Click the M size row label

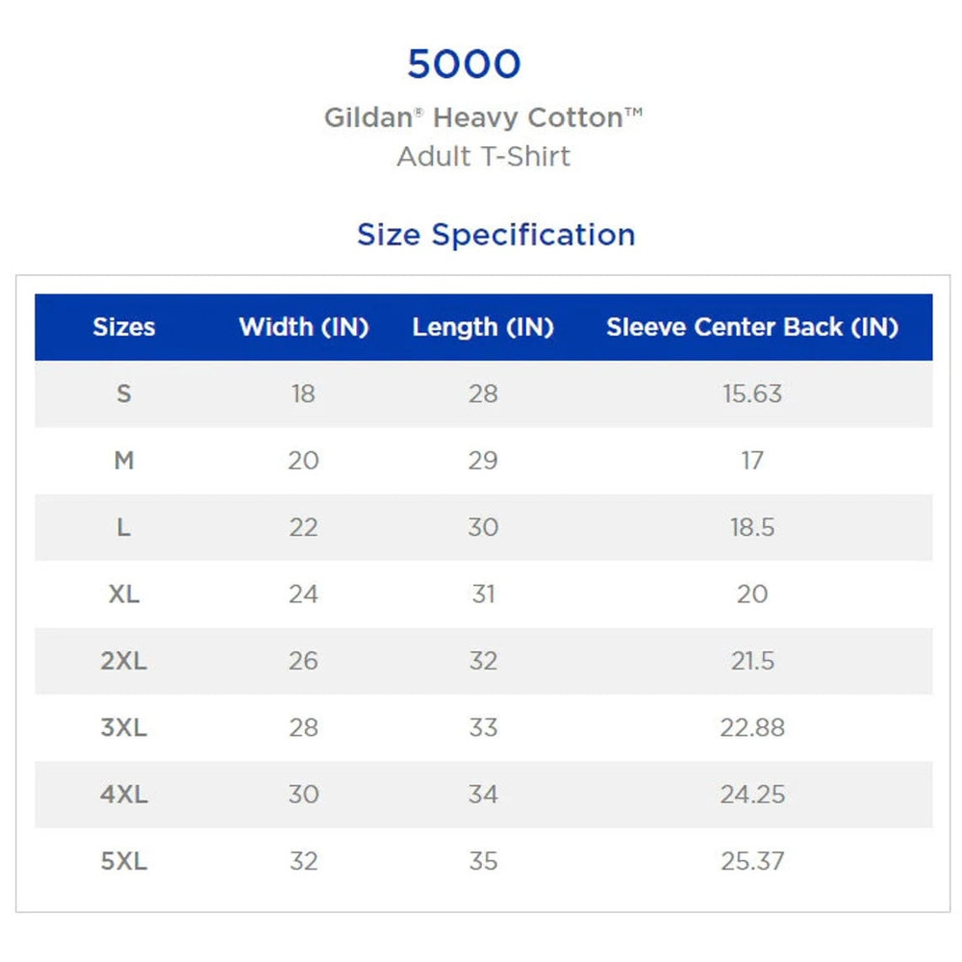tap(124, 461)
